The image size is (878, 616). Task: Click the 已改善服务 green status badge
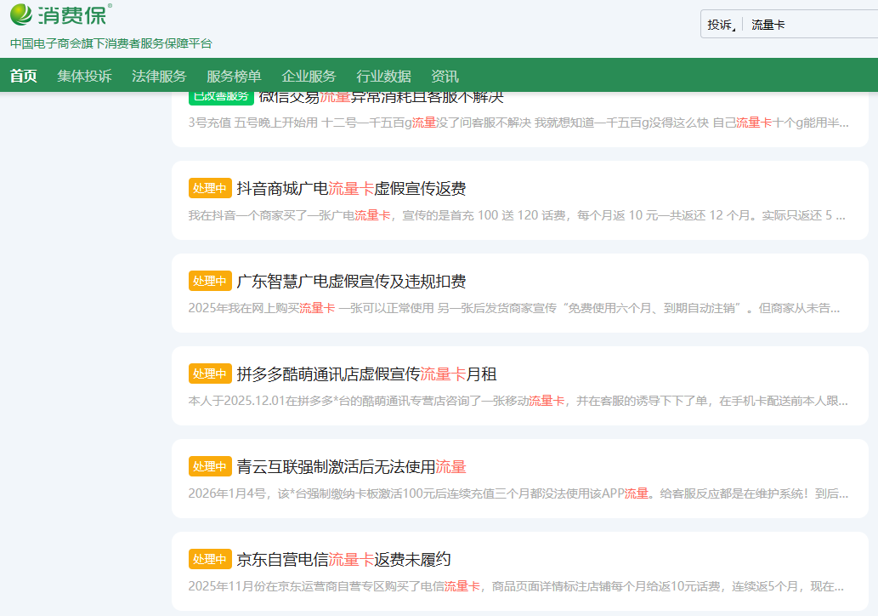pos(220,96)
